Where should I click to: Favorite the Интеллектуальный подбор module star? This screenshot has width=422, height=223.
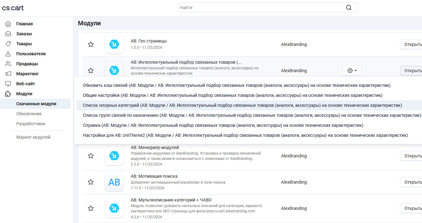pyautogui.click(x=91, y=71)
